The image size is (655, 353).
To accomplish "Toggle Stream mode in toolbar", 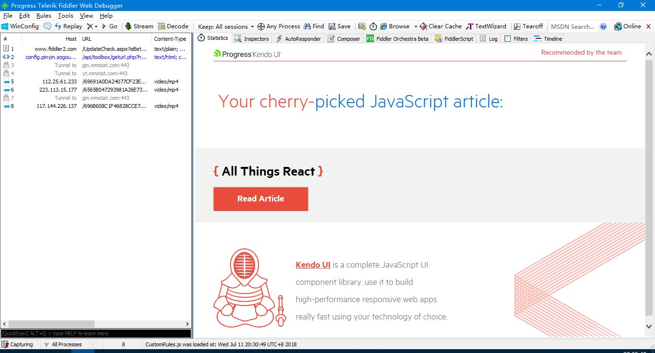I will (x=139, y=26).
